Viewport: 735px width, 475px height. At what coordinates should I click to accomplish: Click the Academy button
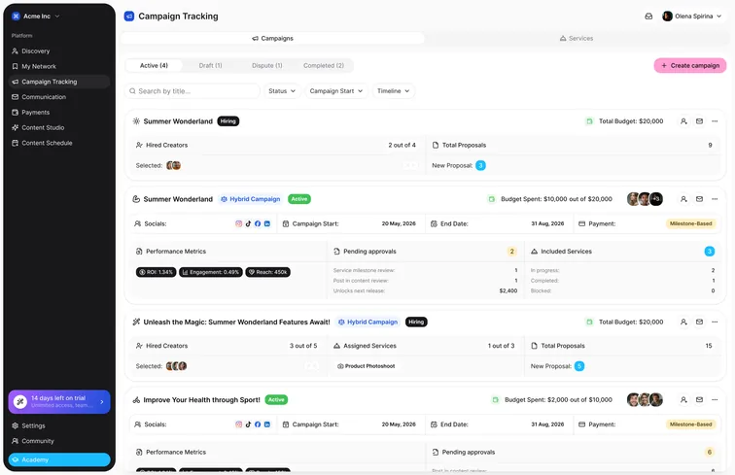pos(59,459)
